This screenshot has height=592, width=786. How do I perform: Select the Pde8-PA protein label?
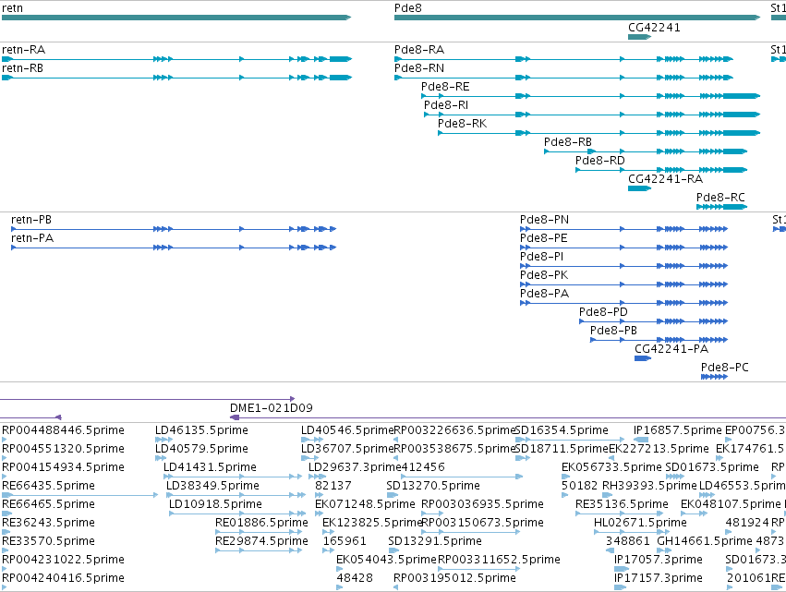coord(544,294)
